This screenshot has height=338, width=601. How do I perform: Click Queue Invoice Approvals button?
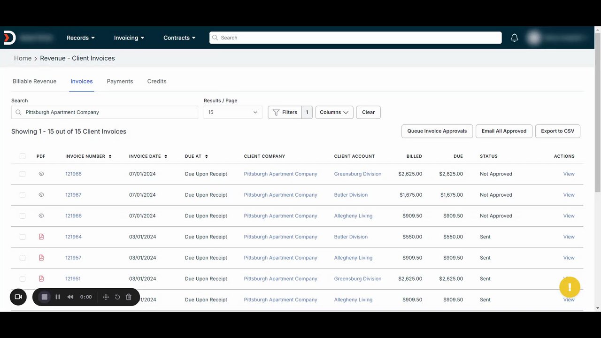(x=437, y=131)
